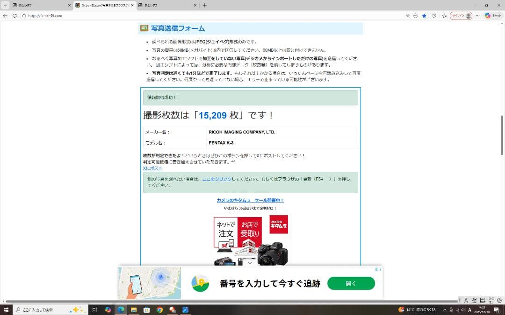
Task: Click the browser back arrow
Action: (5, 15)
